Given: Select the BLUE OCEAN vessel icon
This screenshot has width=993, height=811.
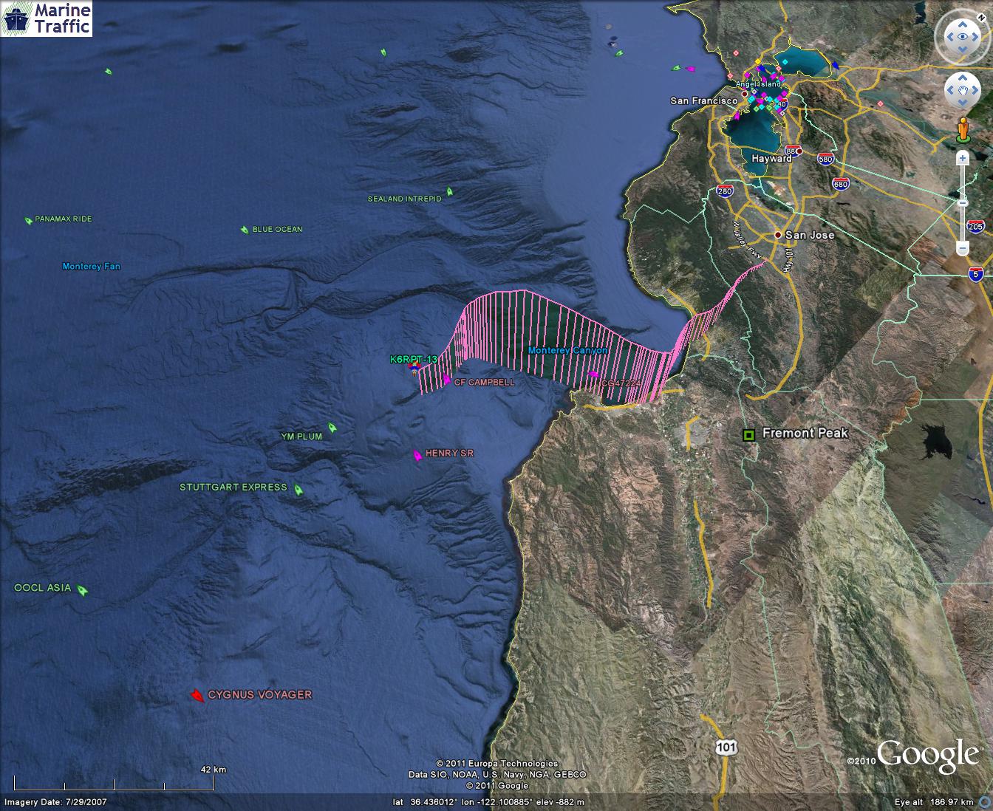Looking at the screenshot, I should coord(244,230).
